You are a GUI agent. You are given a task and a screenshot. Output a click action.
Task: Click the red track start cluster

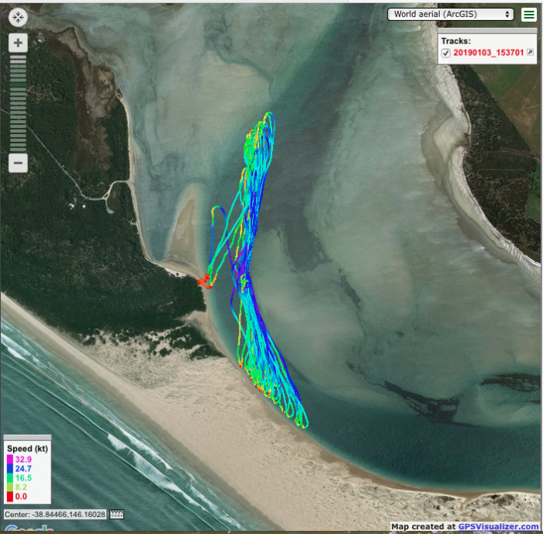tap(205, 281)
